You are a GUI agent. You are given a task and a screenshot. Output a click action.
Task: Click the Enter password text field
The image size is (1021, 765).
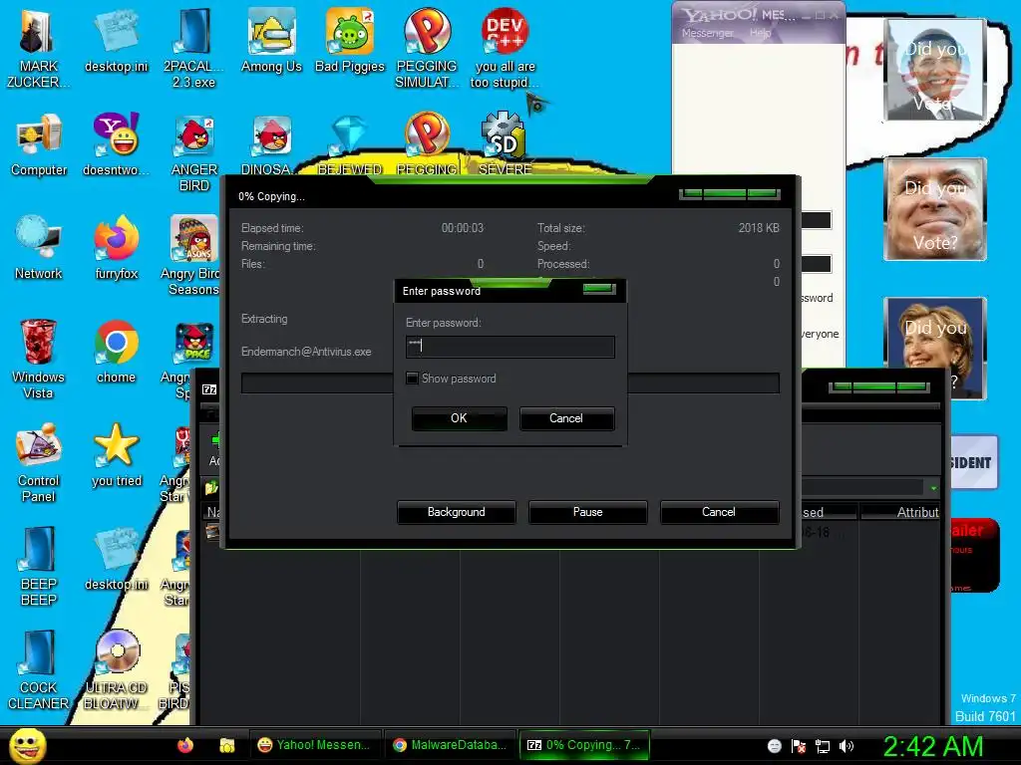[x=510, y=347]
